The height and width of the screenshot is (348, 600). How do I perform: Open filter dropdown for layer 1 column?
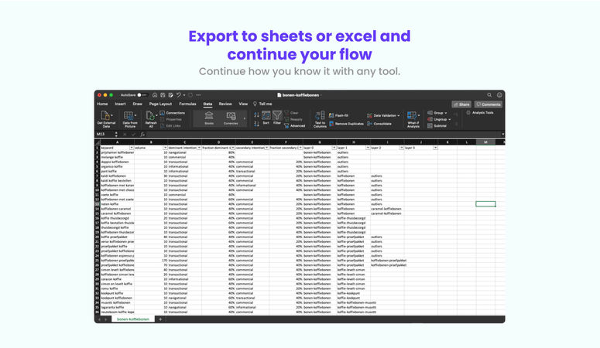point(368,148)
